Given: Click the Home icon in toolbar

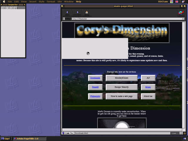Looking at the screenshot, I should click(x=87, y=12).
